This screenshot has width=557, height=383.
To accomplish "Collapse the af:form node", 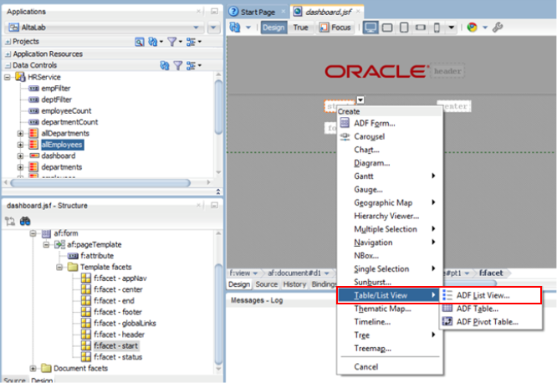I will pyautogui.click(x=33, y=233).
